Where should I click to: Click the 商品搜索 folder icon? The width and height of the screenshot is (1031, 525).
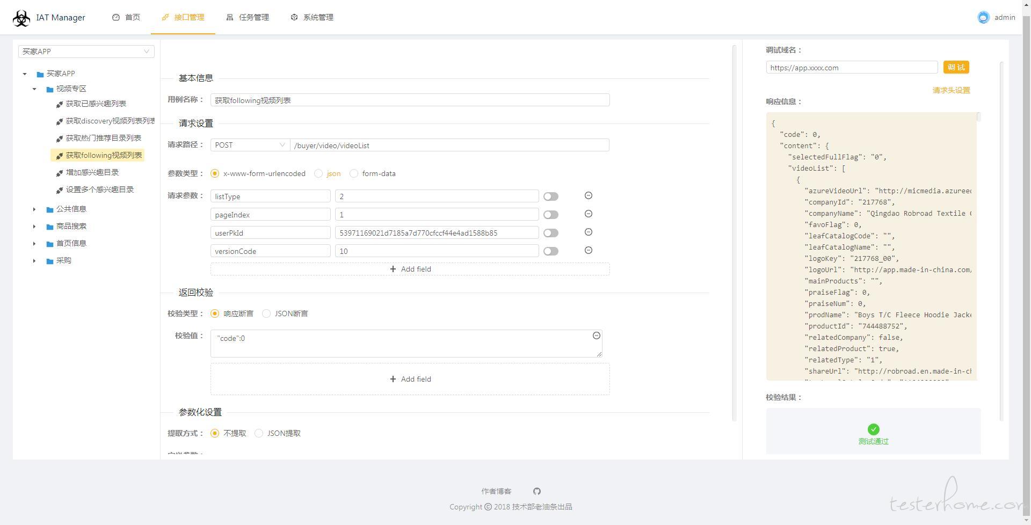coord(50,227)
